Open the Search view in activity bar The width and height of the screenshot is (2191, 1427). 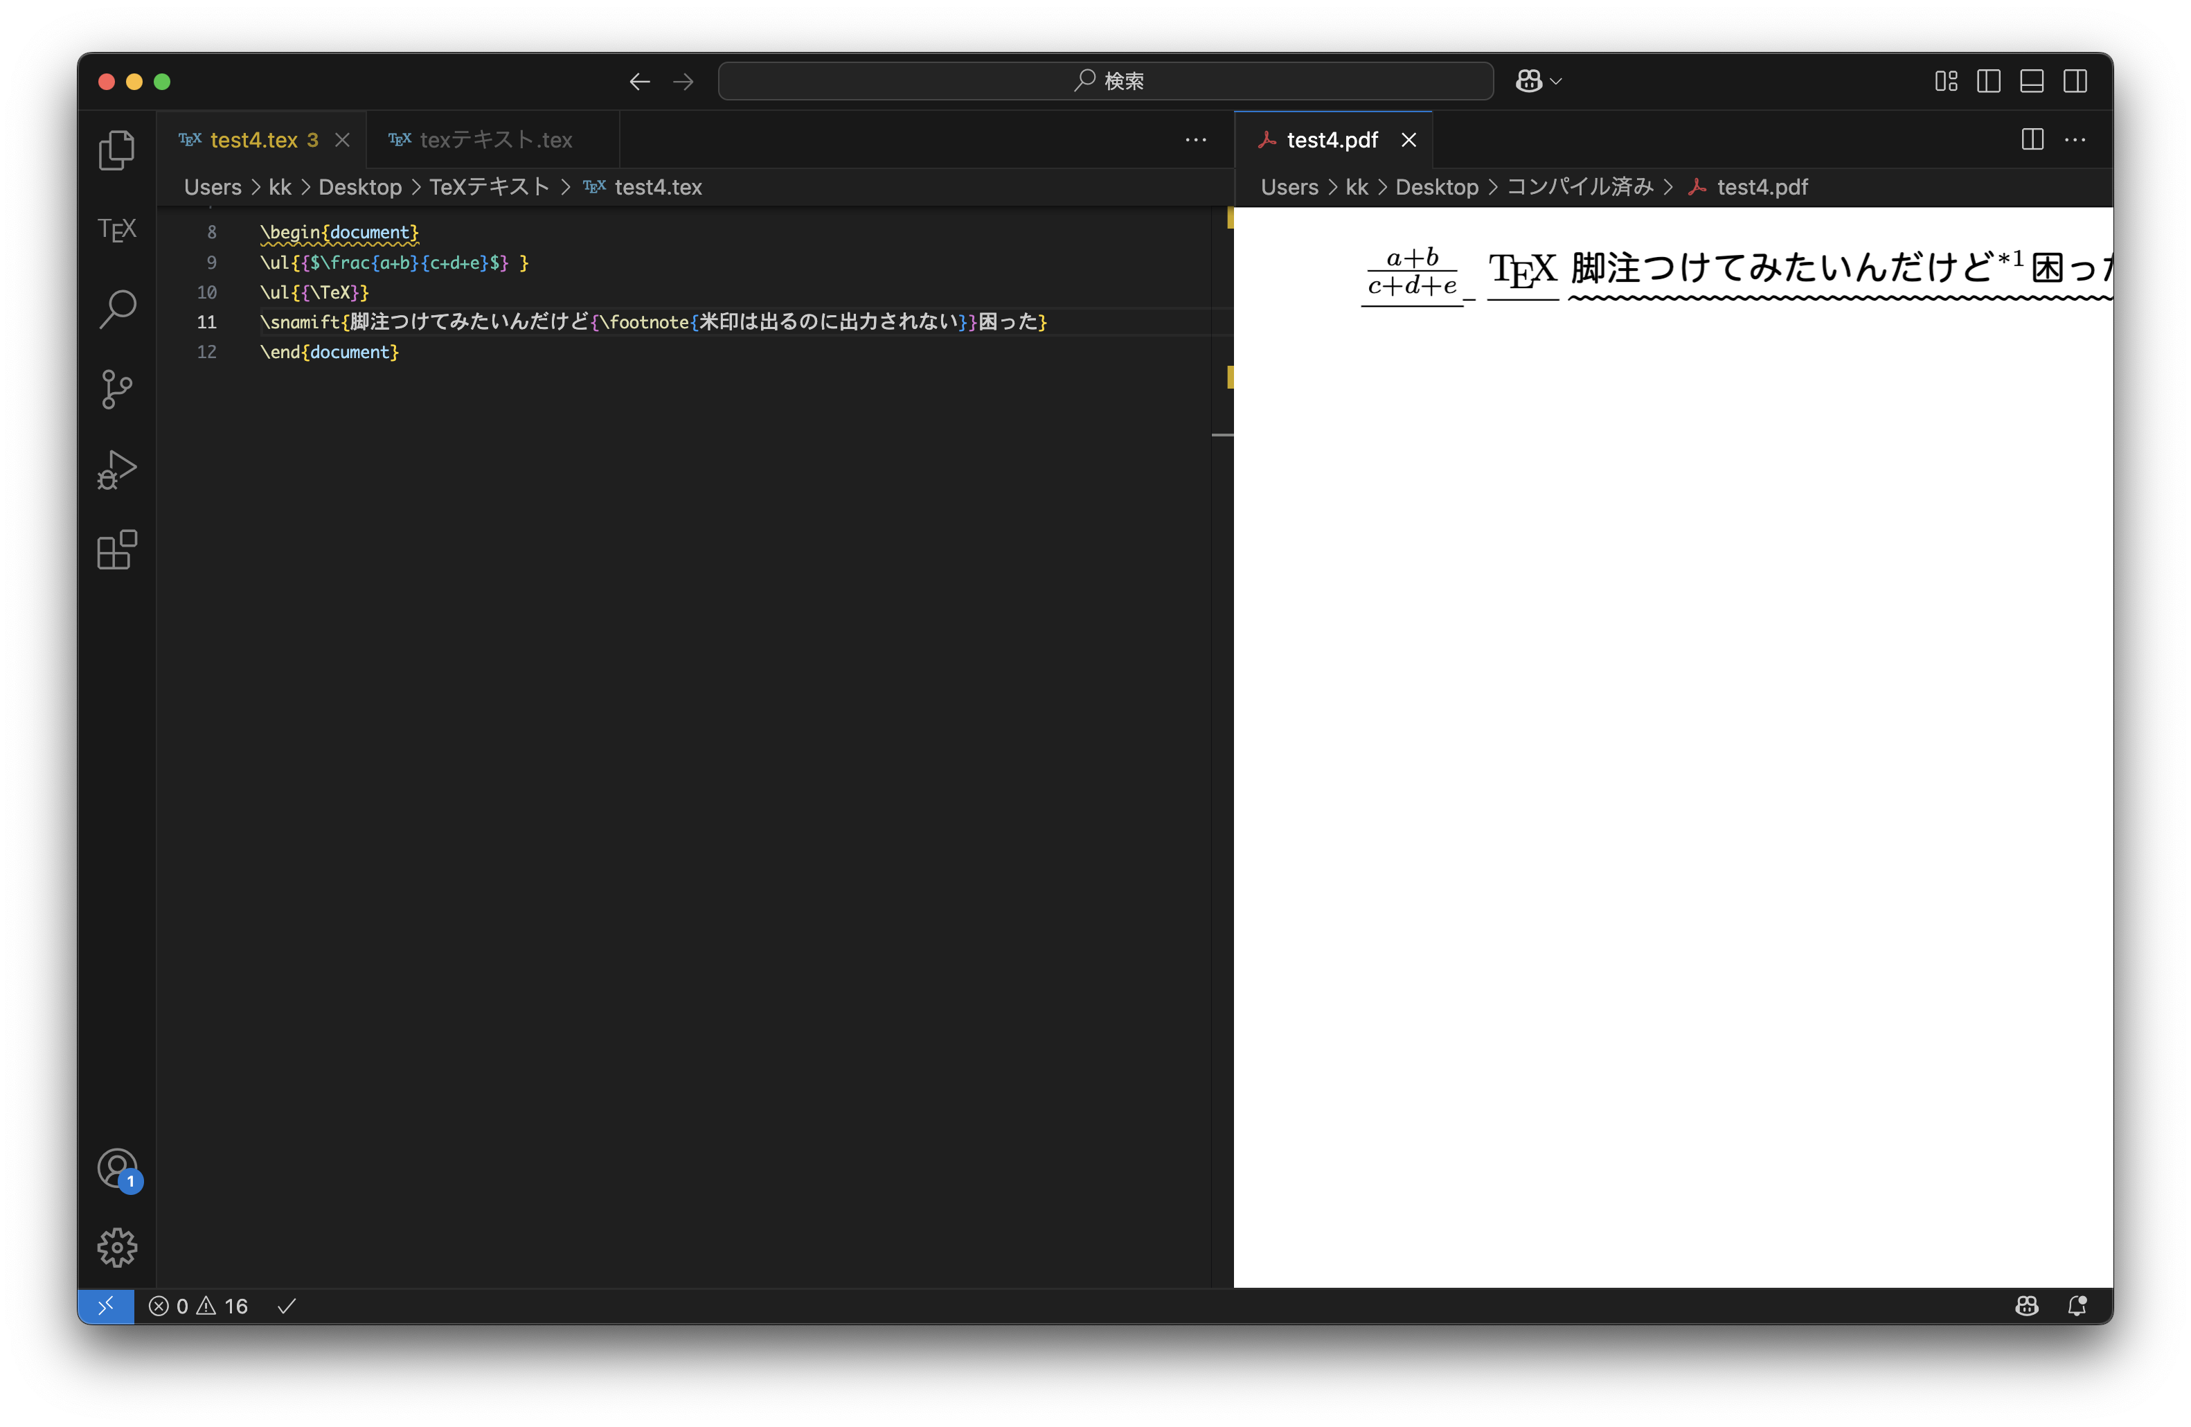click(x=117, y=310)
